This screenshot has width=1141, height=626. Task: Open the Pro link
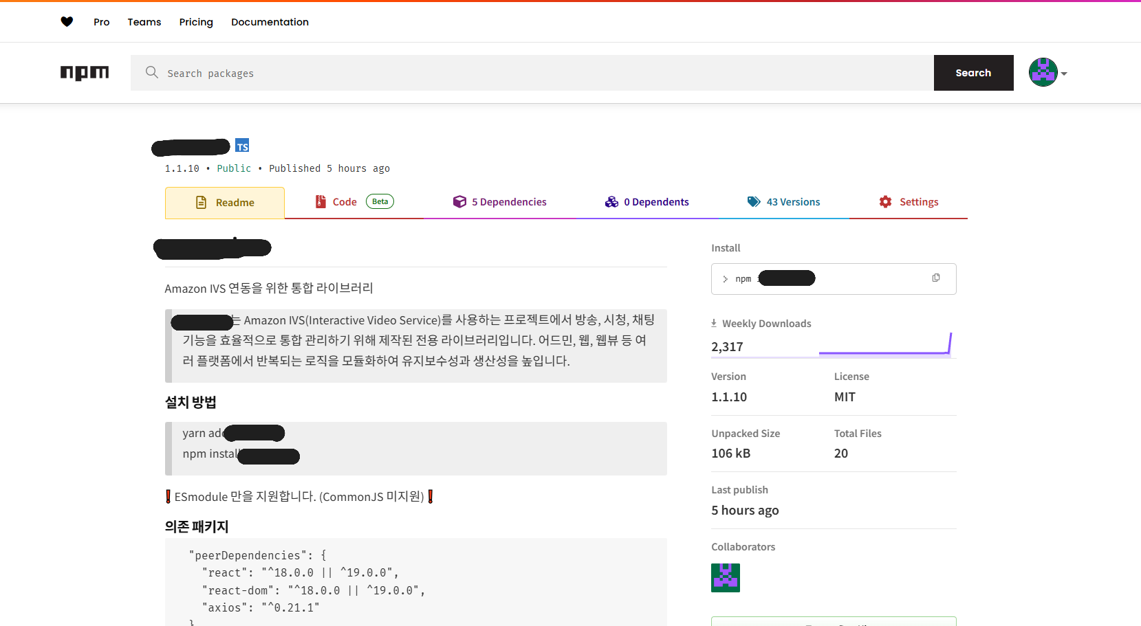coord(102,22)
